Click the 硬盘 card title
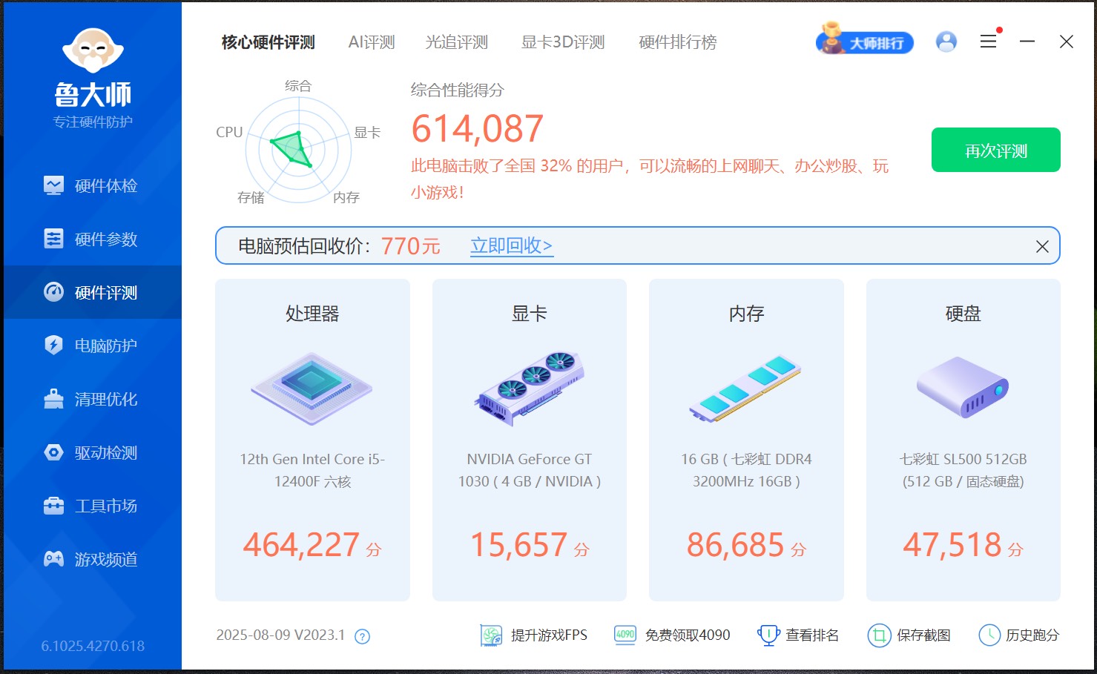Viewport: 1097px width, 674px height. [963, 314]
